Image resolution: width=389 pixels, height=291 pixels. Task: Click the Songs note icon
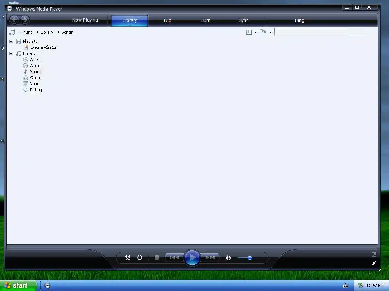pos(25,72)
